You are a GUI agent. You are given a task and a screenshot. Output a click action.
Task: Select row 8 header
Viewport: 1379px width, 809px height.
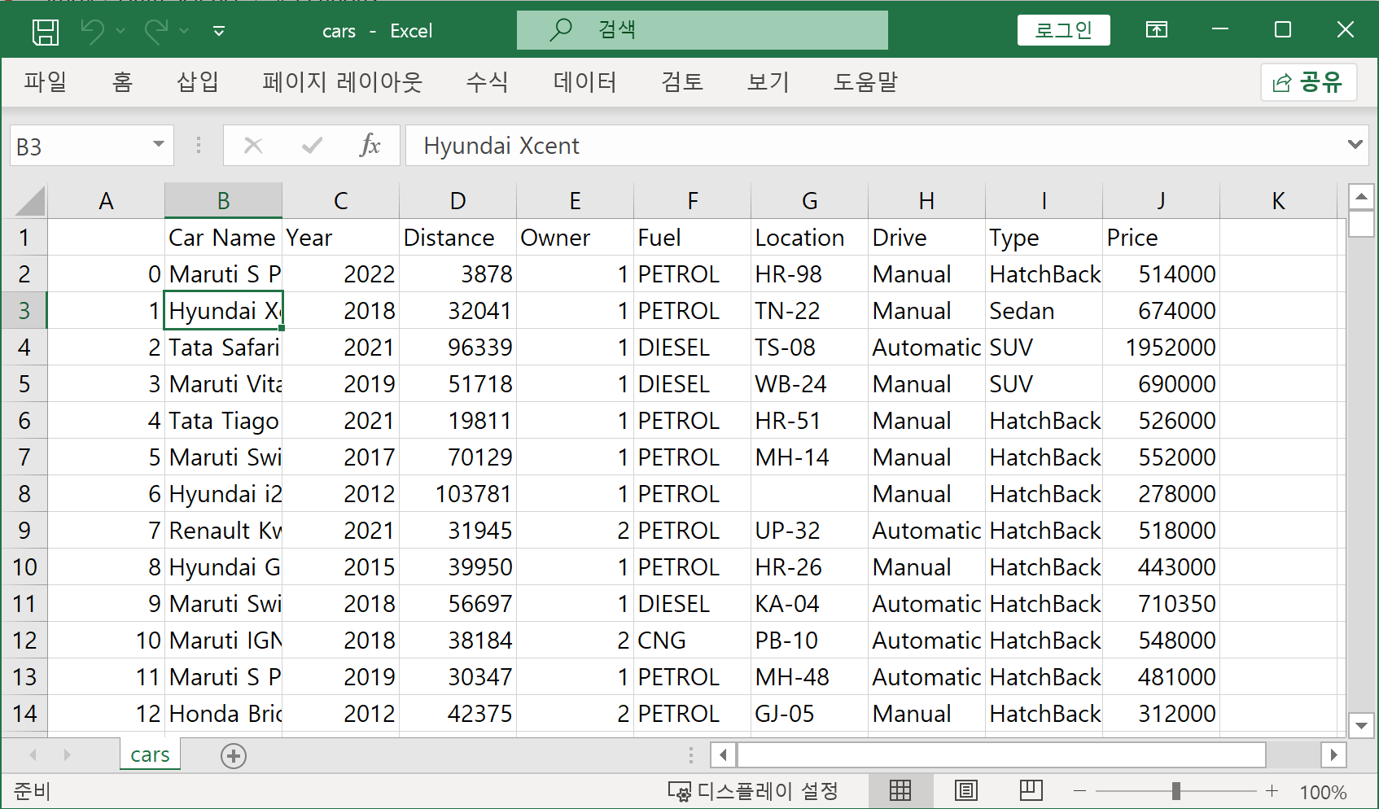click(24, 493)
